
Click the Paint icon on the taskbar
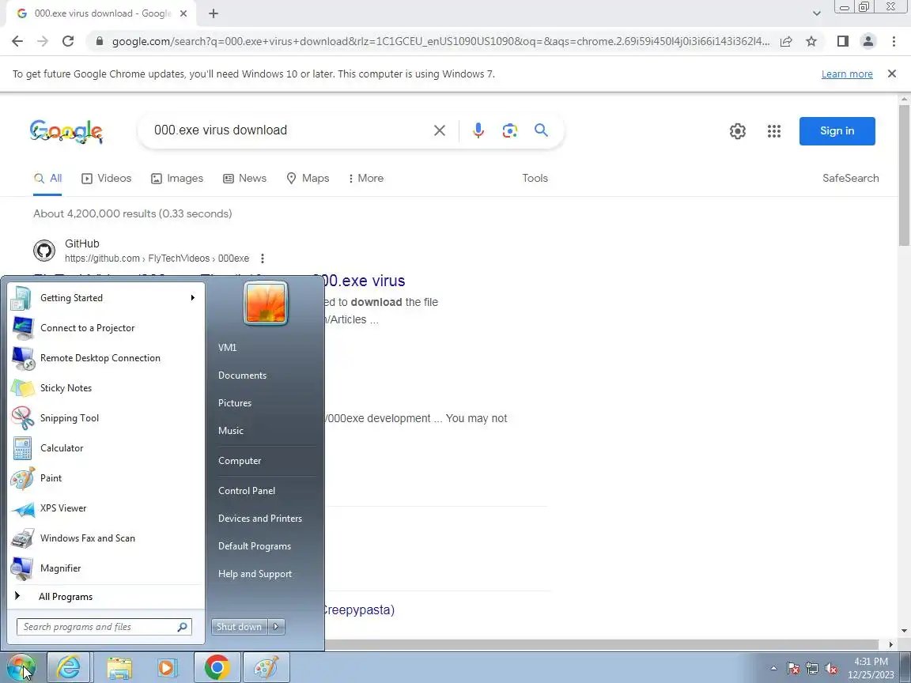(266, 667)
